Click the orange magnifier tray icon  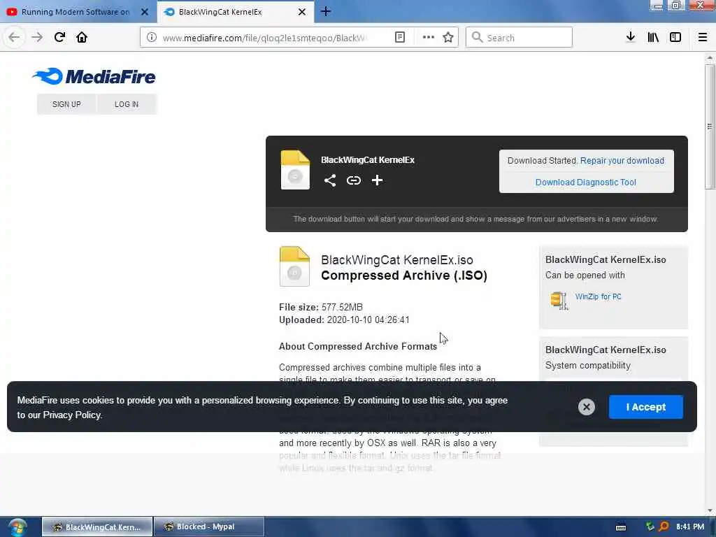click(x=664, y=527)
